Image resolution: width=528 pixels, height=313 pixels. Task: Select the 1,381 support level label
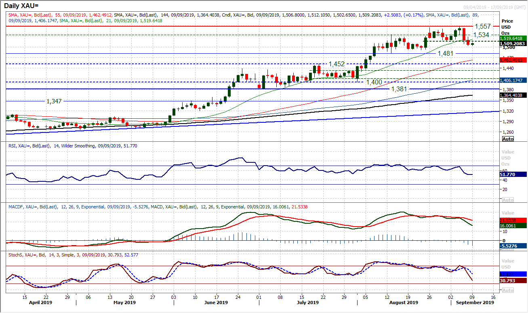399,88
